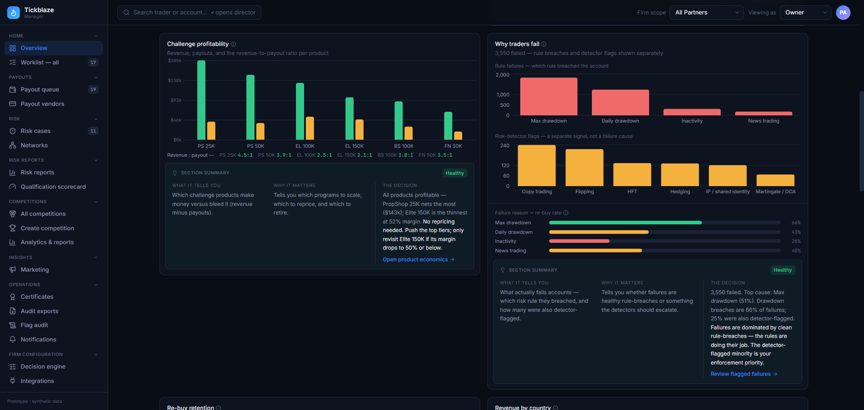Open Risk cases page
Image resolution: width=864 pixels, height=410 pixels.
tap(54, 131)
